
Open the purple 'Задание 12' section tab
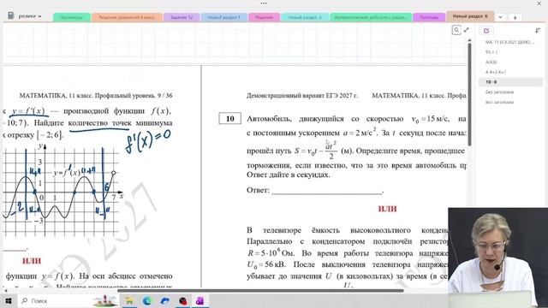[182, 17]
